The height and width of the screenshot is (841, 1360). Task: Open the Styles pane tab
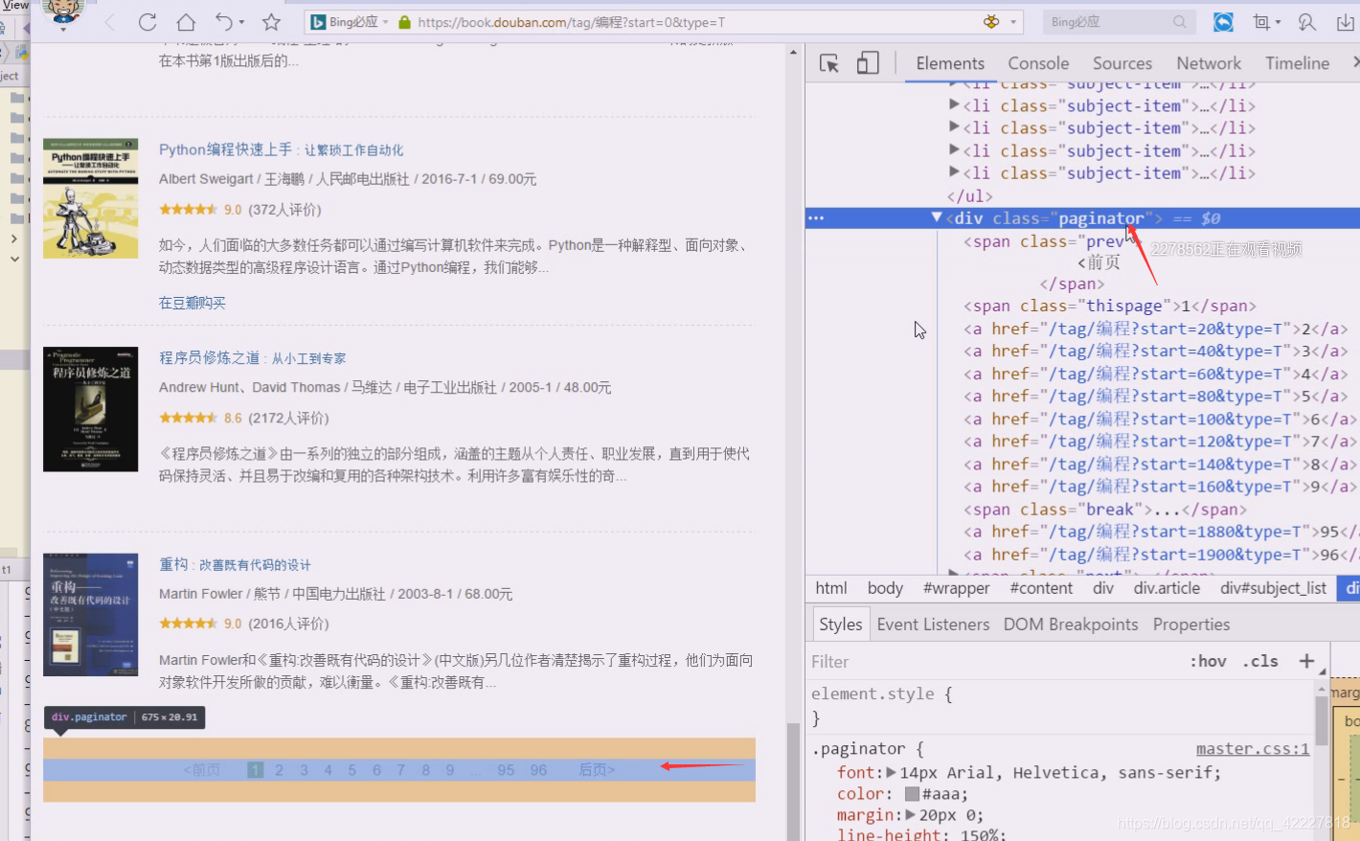tap(841, 625)
